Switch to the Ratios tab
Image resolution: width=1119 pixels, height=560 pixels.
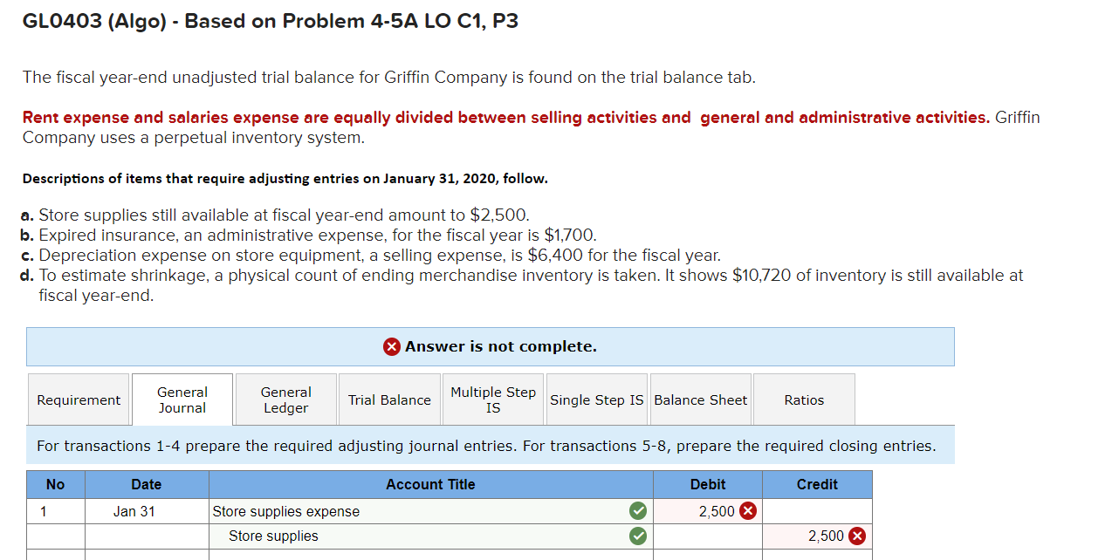(x=803, y=399)
